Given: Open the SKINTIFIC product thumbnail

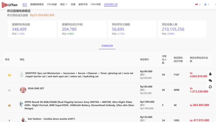Looking at the screenshot, I should [22, 75].
